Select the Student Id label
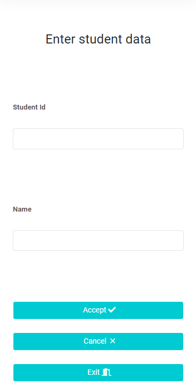The height and width of the screenshot is (392, 196). [x=29, y=107]
